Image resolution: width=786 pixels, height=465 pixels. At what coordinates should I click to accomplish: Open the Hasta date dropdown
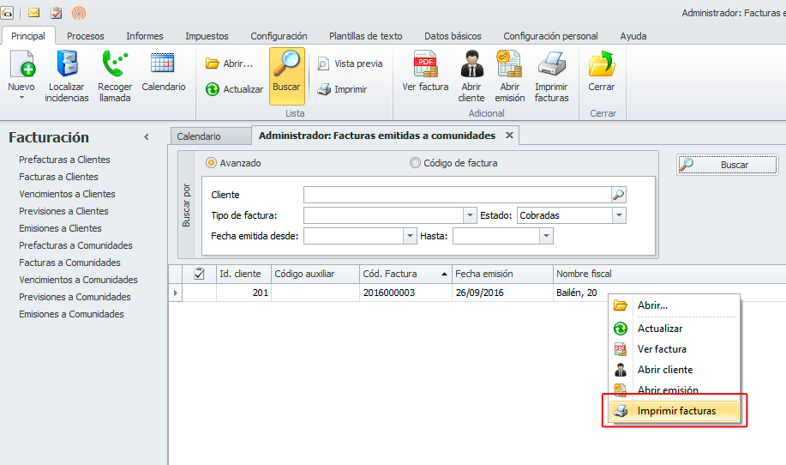[x=546, y=236]
